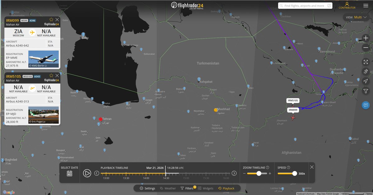Click the playback timeline at 15:30
This screenshot has width=373, height=195.
[206, 173]
